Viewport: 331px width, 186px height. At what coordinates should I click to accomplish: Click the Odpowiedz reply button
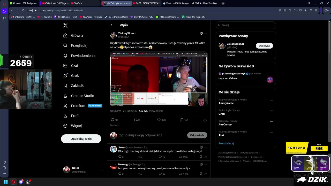pos(197,135)
